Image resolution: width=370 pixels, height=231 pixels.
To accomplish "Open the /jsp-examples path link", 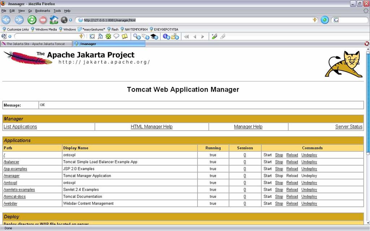I will (15, 169).
